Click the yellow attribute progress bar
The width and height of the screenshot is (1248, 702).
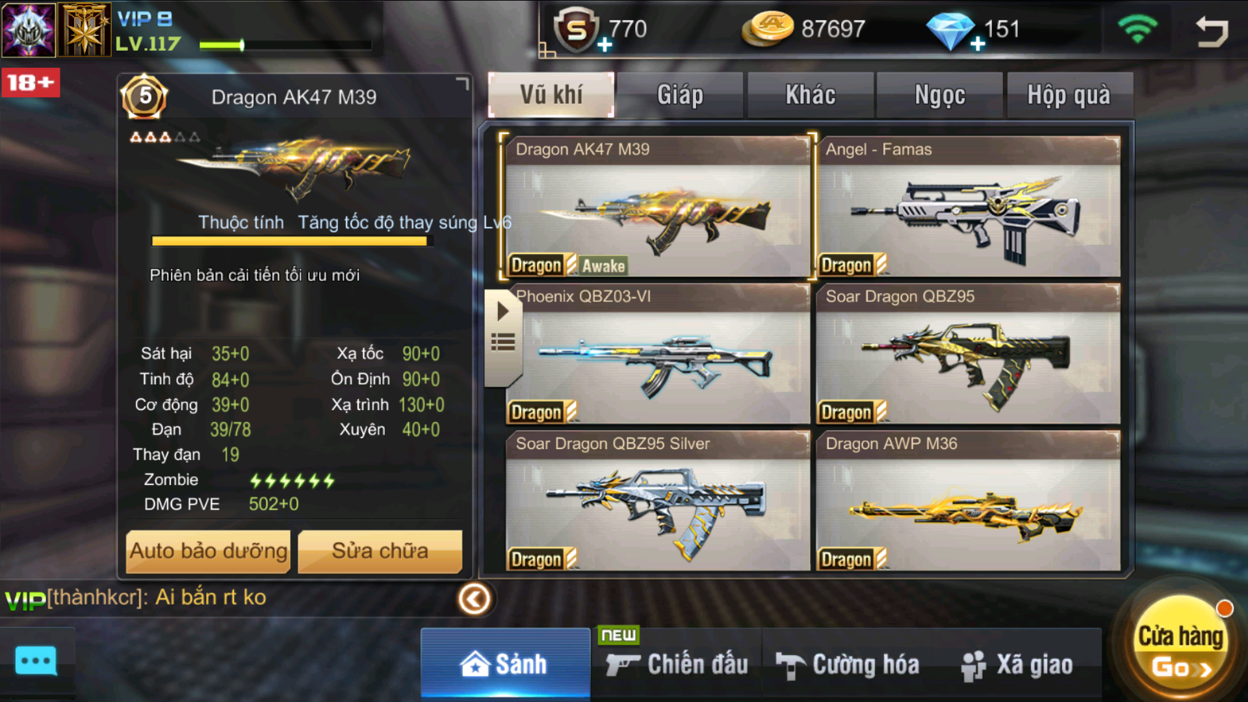(290, 241)
